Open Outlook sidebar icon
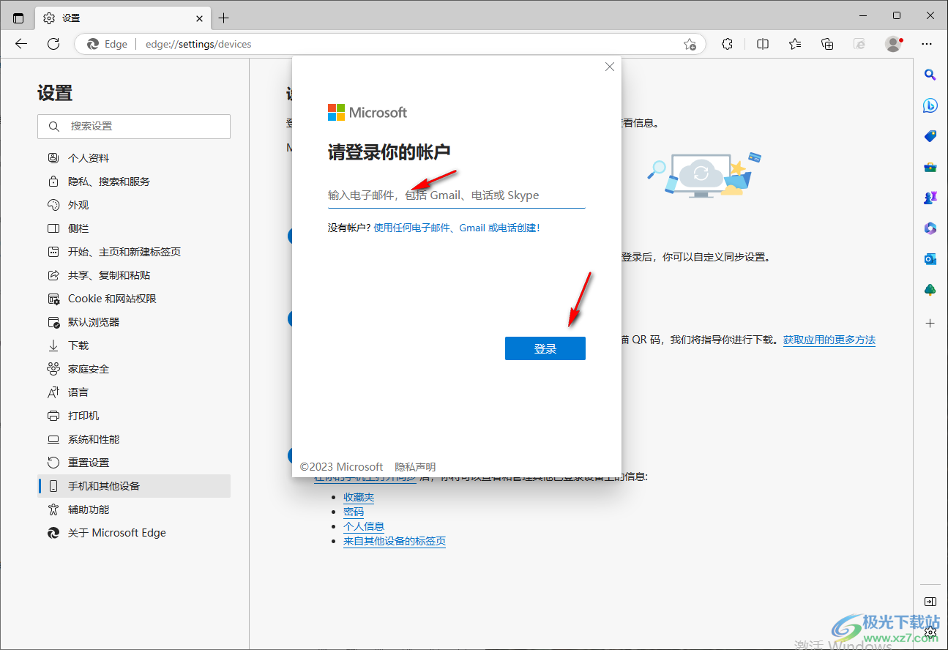Image resolution: width=948 pixels, height=650 pixels. [930, 259]
